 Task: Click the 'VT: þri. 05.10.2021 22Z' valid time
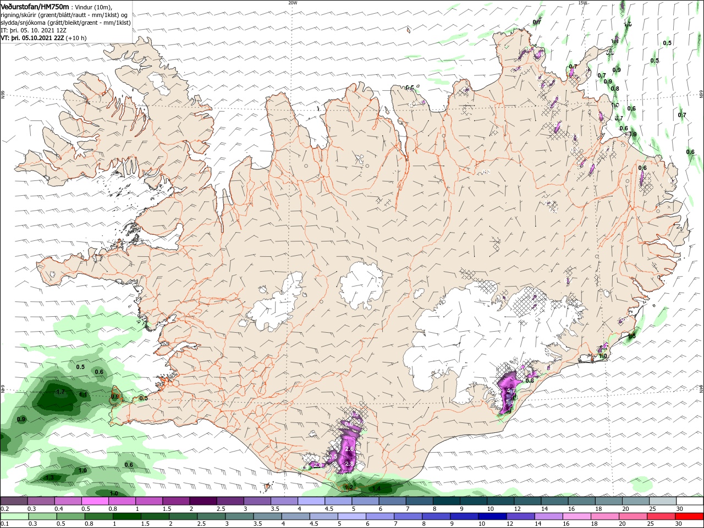tap(32, 38)
